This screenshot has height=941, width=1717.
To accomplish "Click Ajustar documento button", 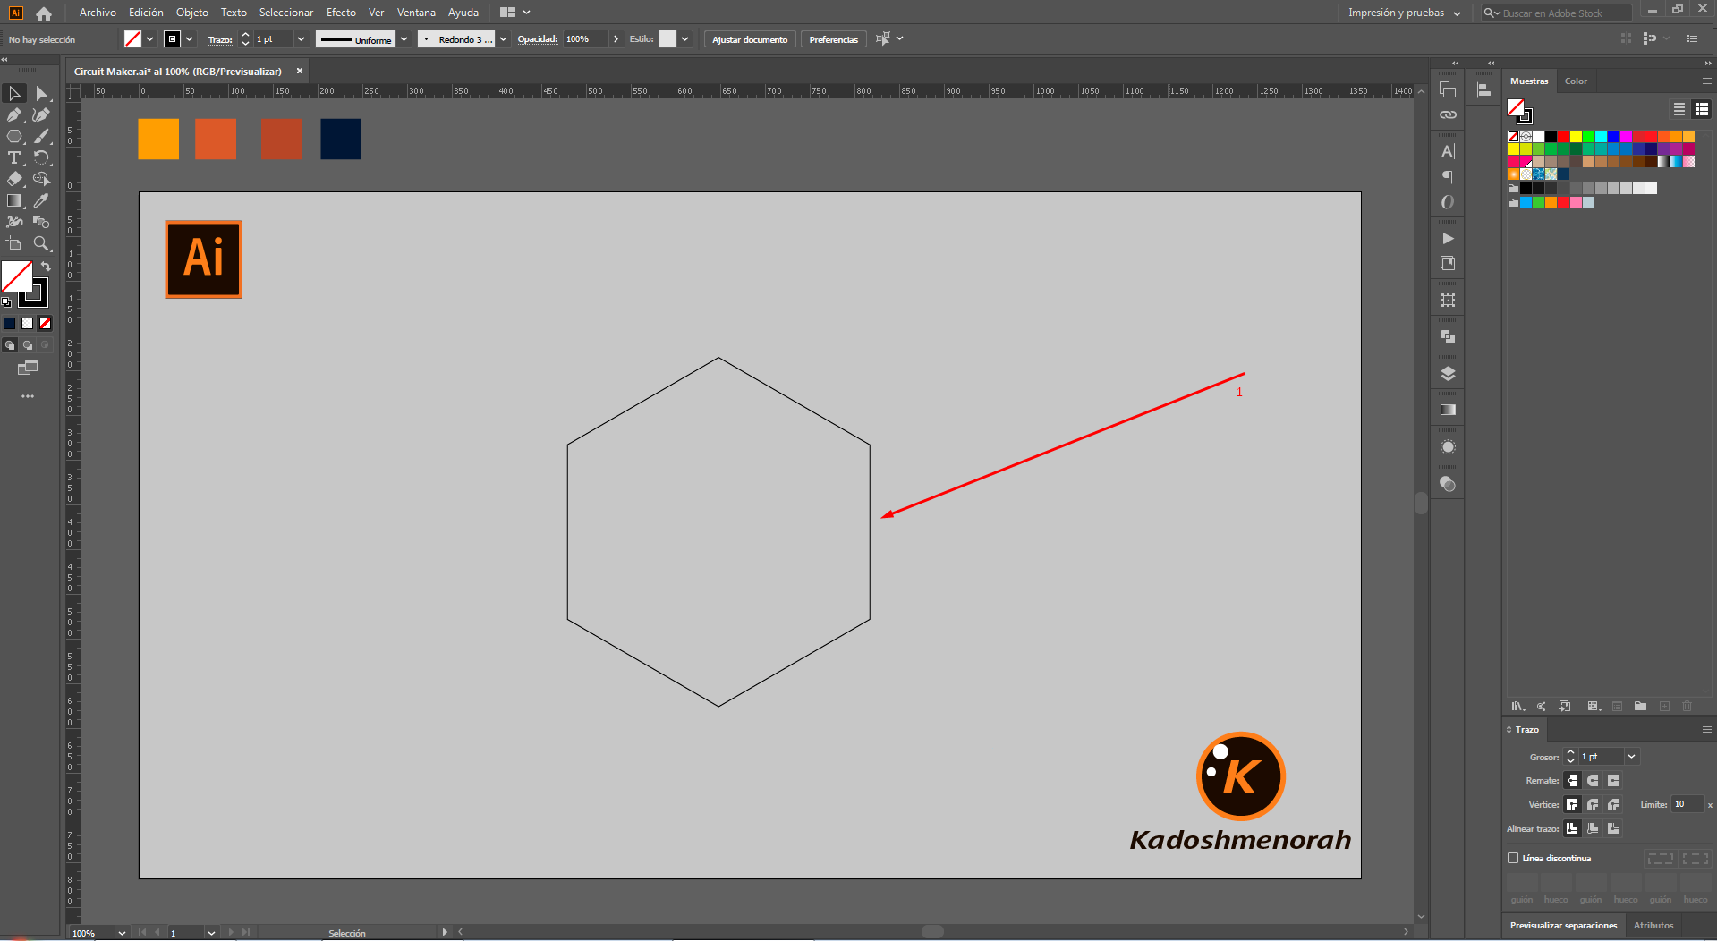I will coord(750,39).
